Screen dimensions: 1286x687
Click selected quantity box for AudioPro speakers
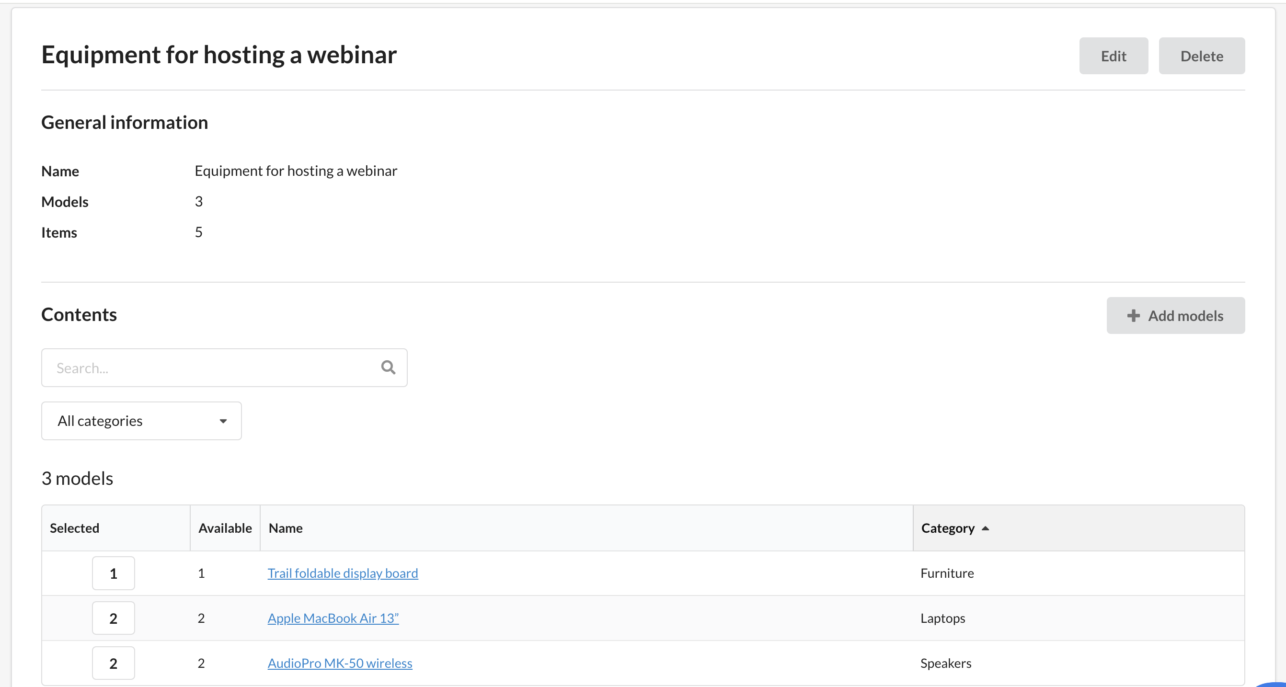pyautogui.click(x=114, y=663)
